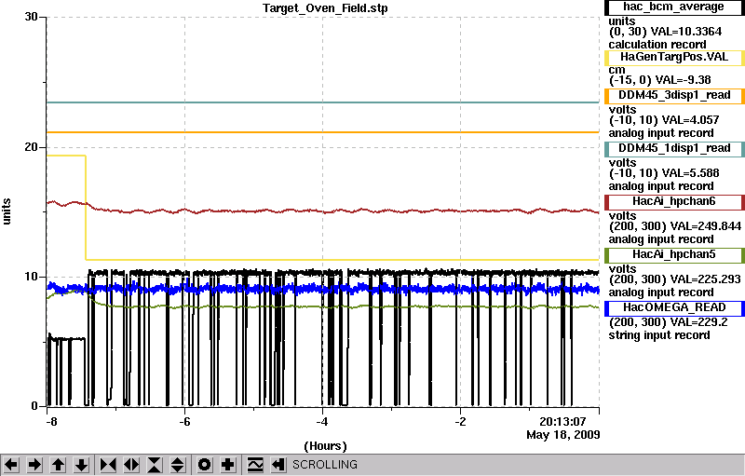This screenshot has height=476, width=745.
Task: Click the 30 tick label on y-axis
Action: (32, 17)
